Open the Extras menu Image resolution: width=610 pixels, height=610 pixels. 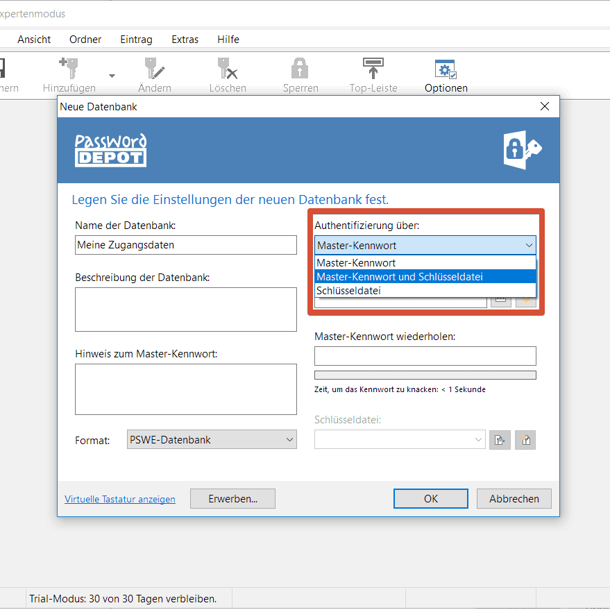(185, 40)
